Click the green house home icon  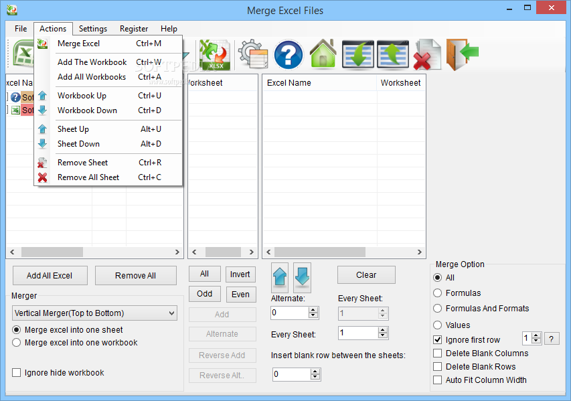(323, 54)
